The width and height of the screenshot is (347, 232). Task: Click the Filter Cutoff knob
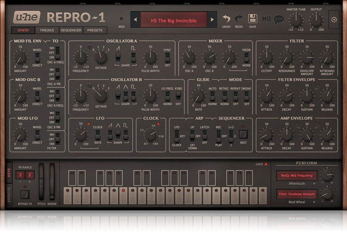[266, 57]
